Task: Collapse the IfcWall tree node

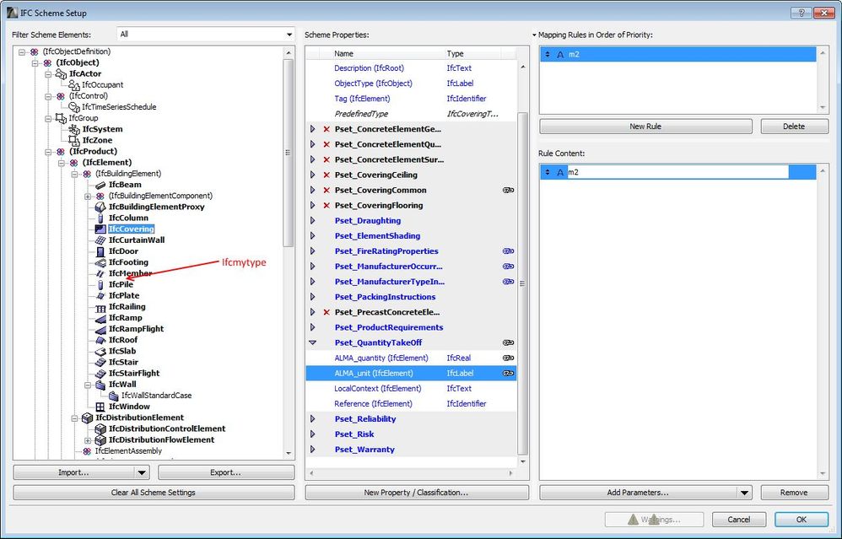Action: pyautogui.click(x=88, y=385)
